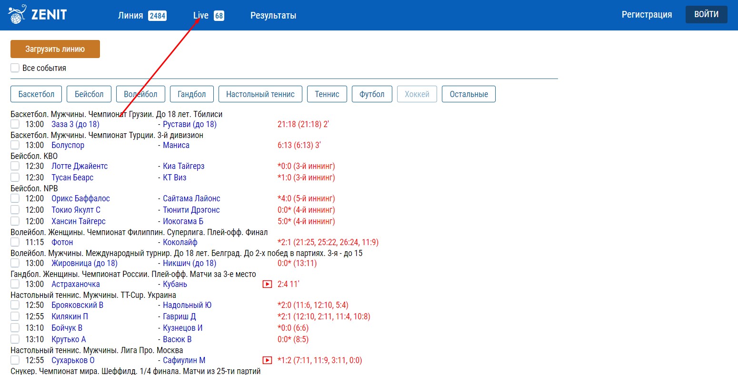Check the box for Брояковский В match
Screen dimensions: 738x375
15,305
